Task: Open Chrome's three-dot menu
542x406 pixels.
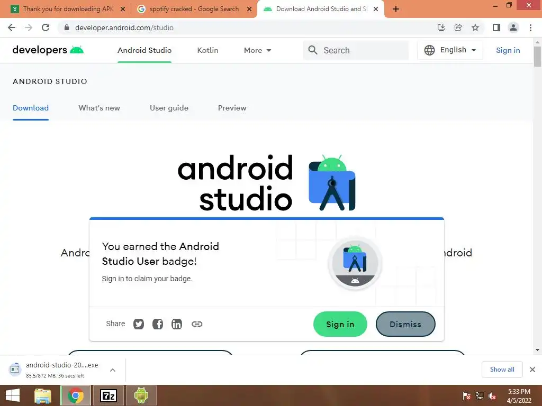Action: coord(530,27)
